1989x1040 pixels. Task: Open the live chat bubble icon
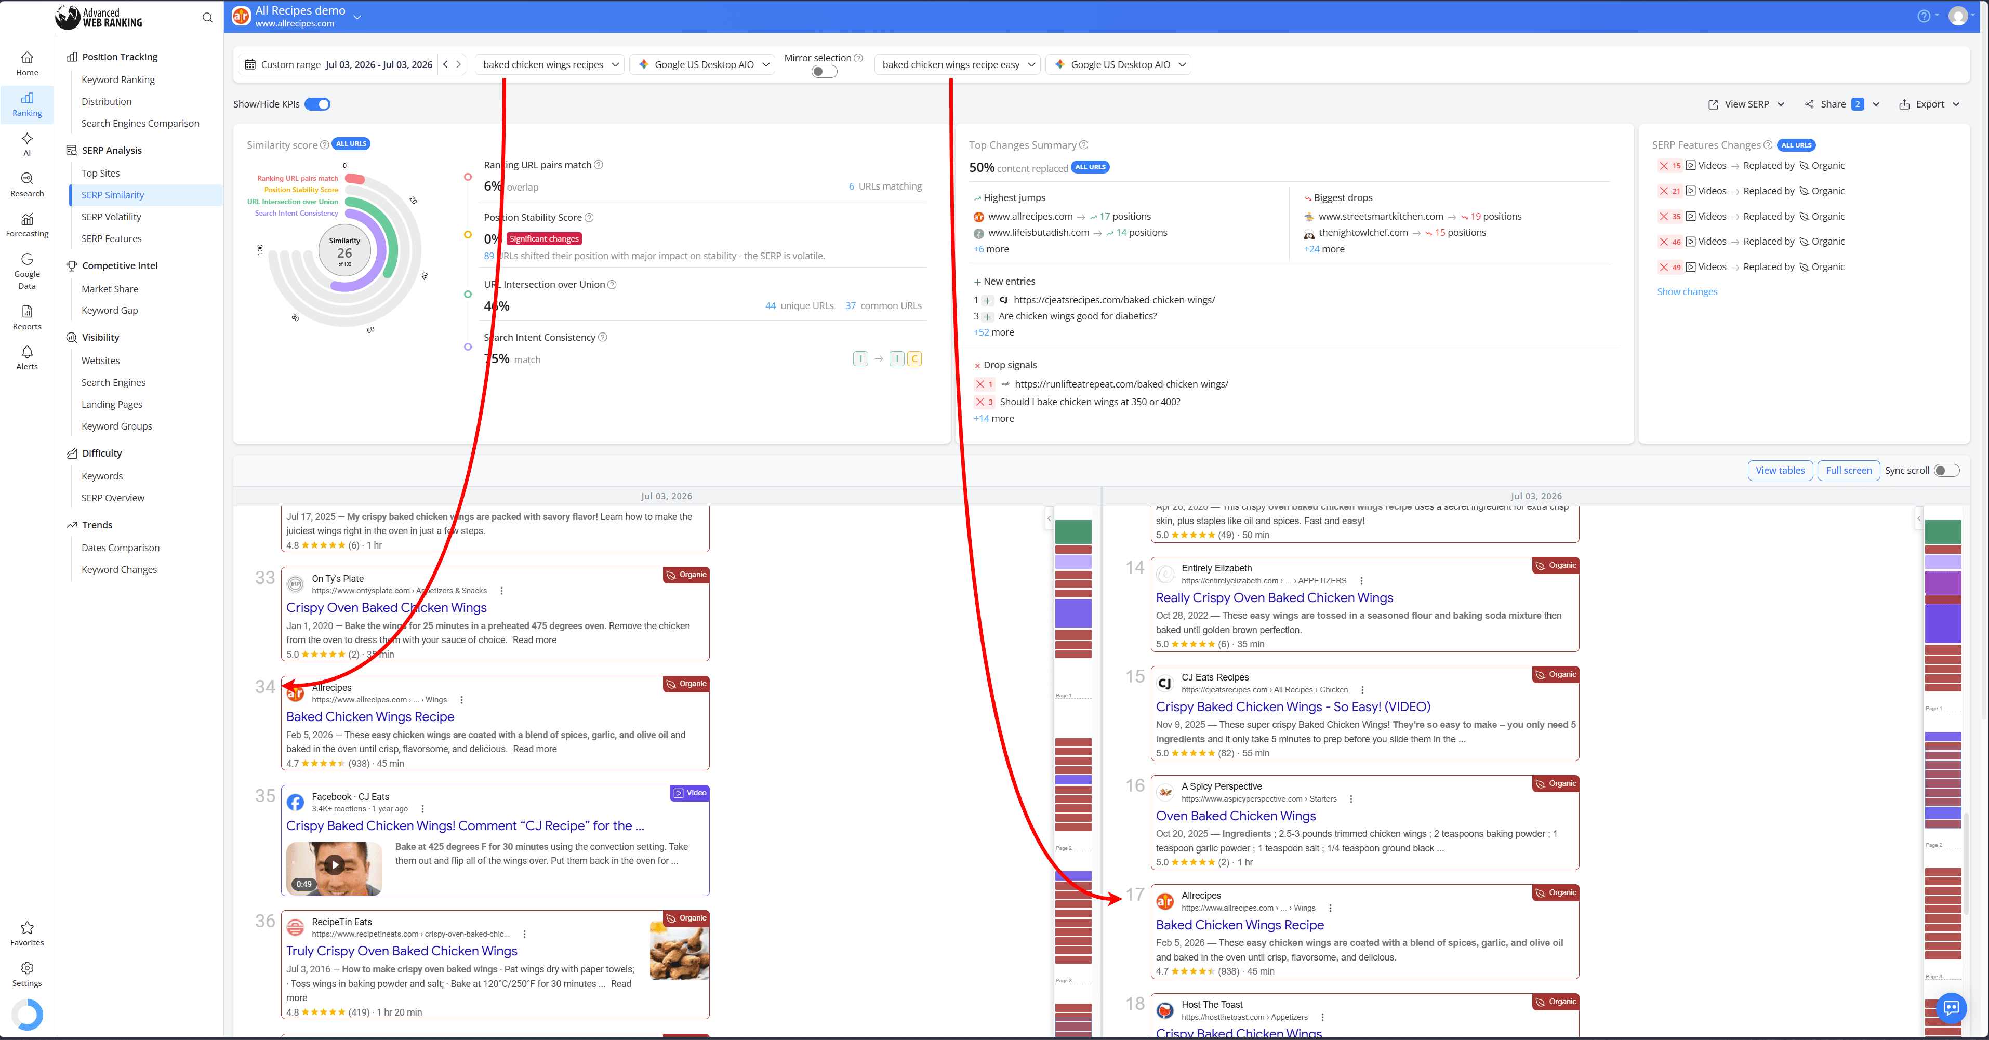coord(1951,1007)
